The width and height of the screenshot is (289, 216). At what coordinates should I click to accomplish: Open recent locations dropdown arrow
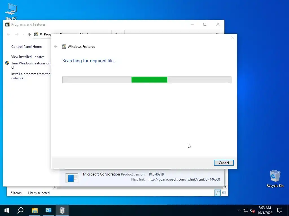click(23, 34)
